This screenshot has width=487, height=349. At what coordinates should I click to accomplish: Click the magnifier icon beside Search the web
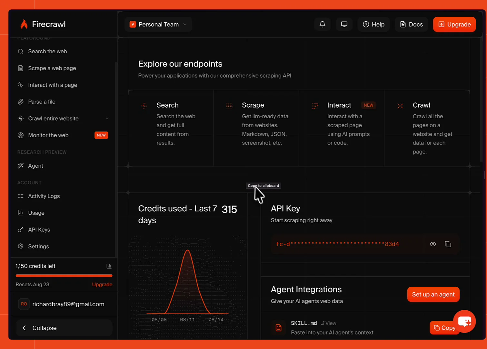point(21,51)
